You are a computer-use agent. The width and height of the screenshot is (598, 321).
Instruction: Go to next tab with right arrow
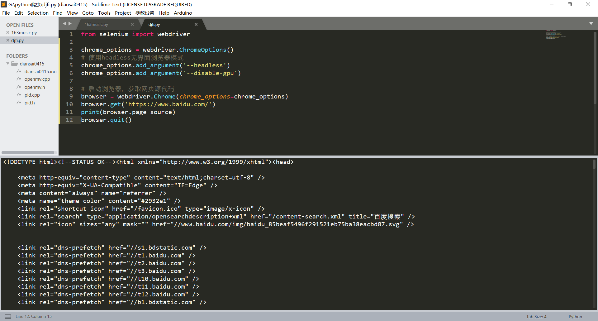pos(70,23)
